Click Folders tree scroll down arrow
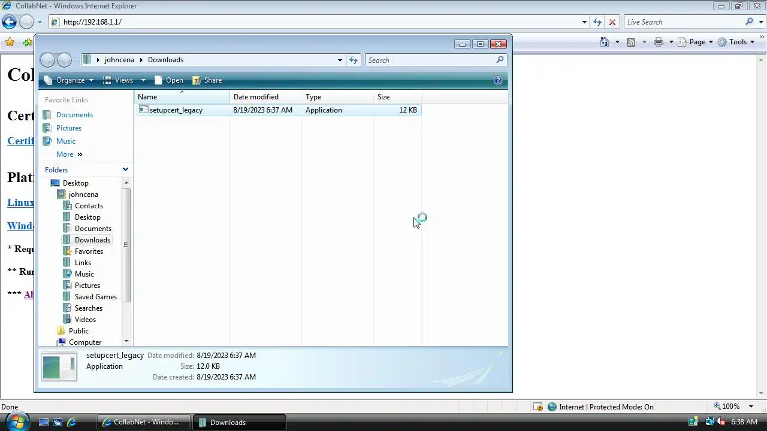 pos(126,341)
